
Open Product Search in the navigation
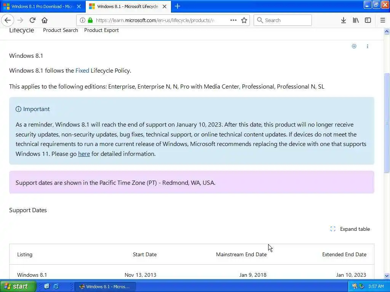click(x=61, y=30)
